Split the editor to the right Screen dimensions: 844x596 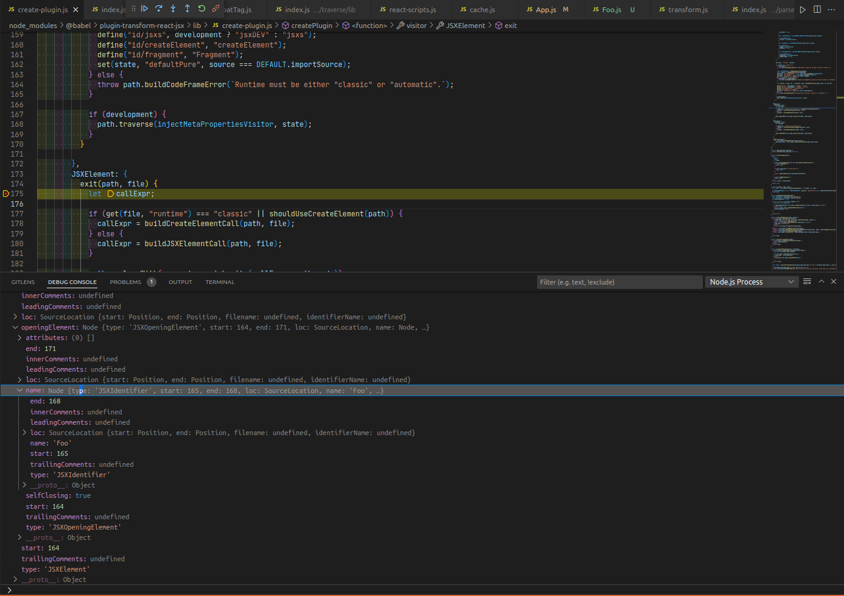pyautogui.click(x=817, y=9)
